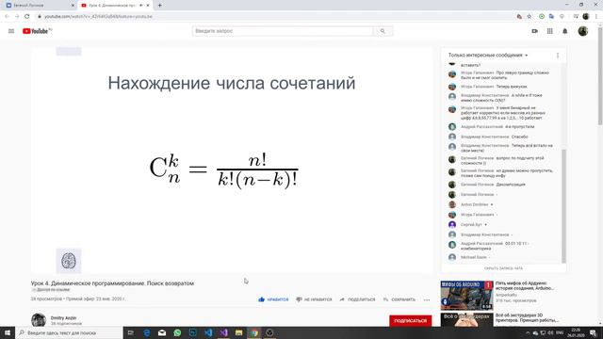Click the green circular extension icon

point(542,17)
